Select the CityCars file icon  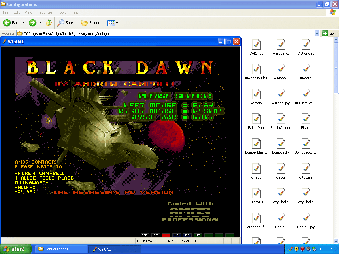point(306,169)
